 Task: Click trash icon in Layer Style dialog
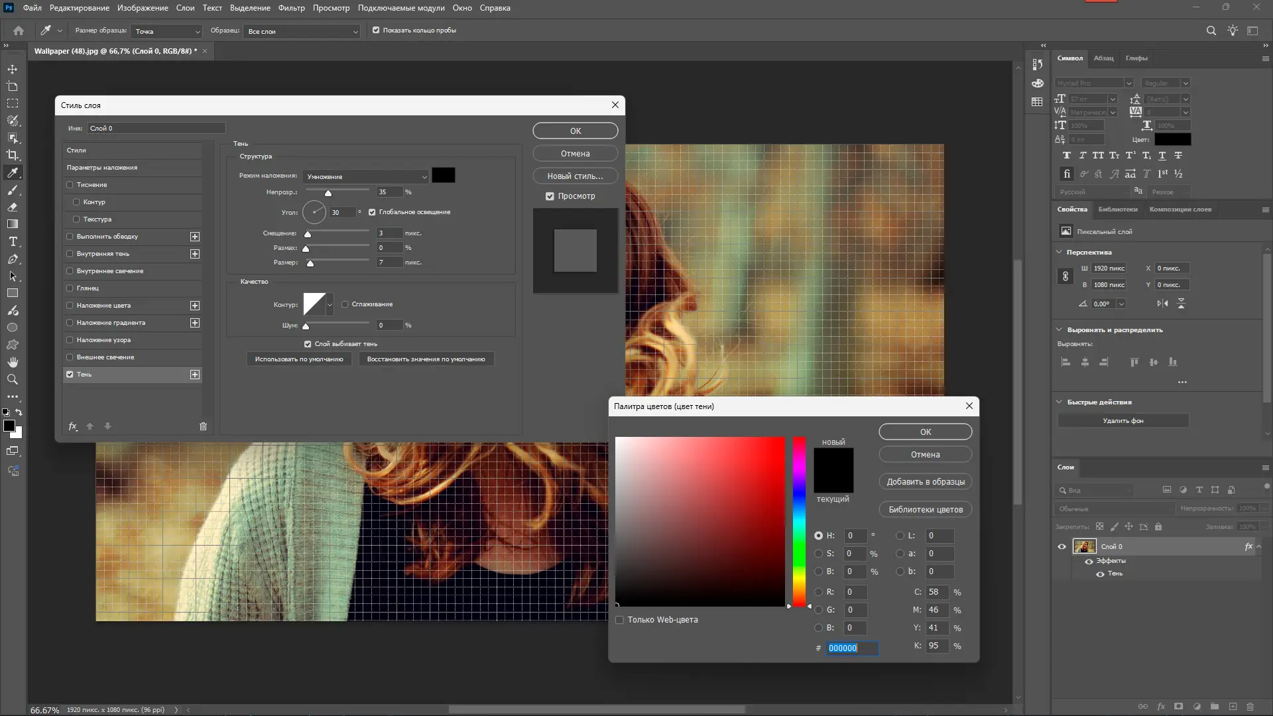click(203, 426)
